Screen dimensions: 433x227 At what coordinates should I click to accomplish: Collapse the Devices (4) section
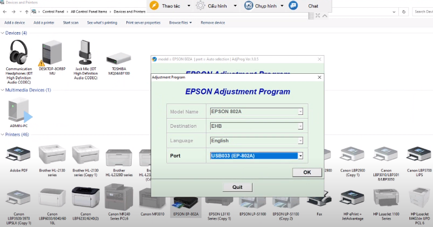pyautogui.click(x=3, y=33)
